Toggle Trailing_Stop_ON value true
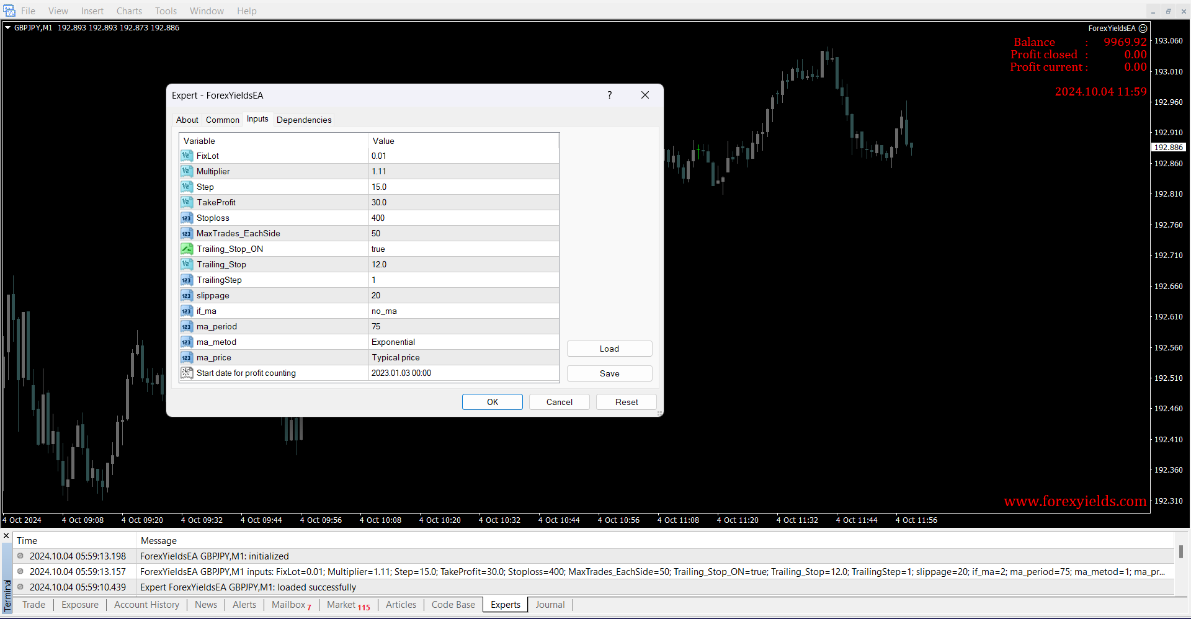This screenshot has height=619, width=1191. (463, 249)
